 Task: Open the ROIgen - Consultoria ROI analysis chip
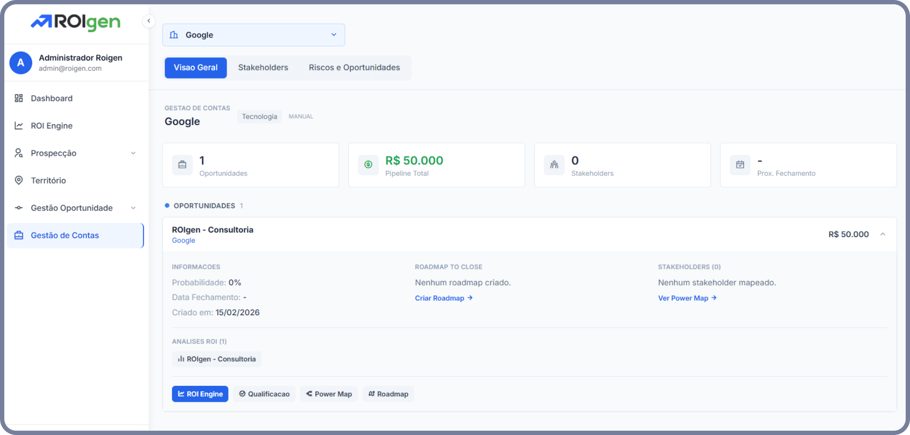coord(217,359)
